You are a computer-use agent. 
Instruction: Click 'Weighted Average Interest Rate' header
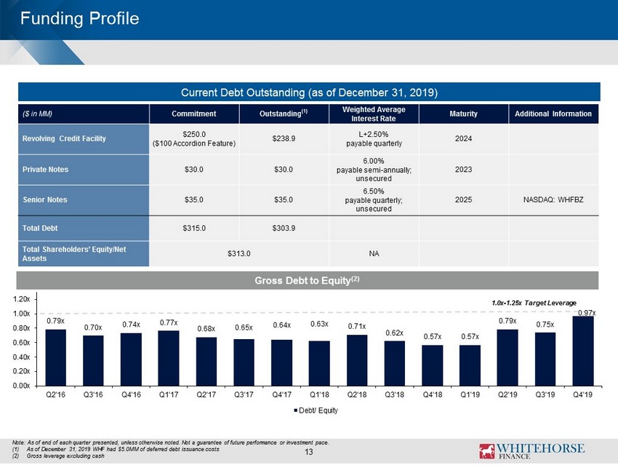tap(374, 114)
